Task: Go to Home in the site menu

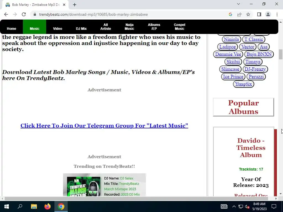Action: 12,28
